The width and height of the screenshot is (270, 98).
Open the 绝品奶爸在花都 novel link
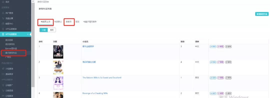coord(89,62)
